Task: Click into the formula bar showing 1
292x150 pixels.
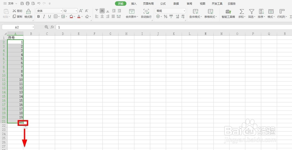Action: click(x=174, y=27)
